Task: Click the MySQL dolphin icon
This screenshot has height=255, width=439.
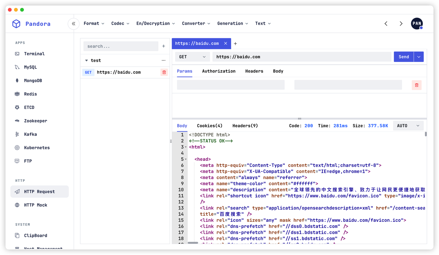Action: tap(17, 67)
